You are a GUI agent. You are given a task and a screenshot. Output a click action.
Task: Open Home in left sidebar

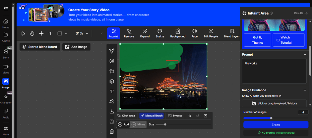coord(6,23)
